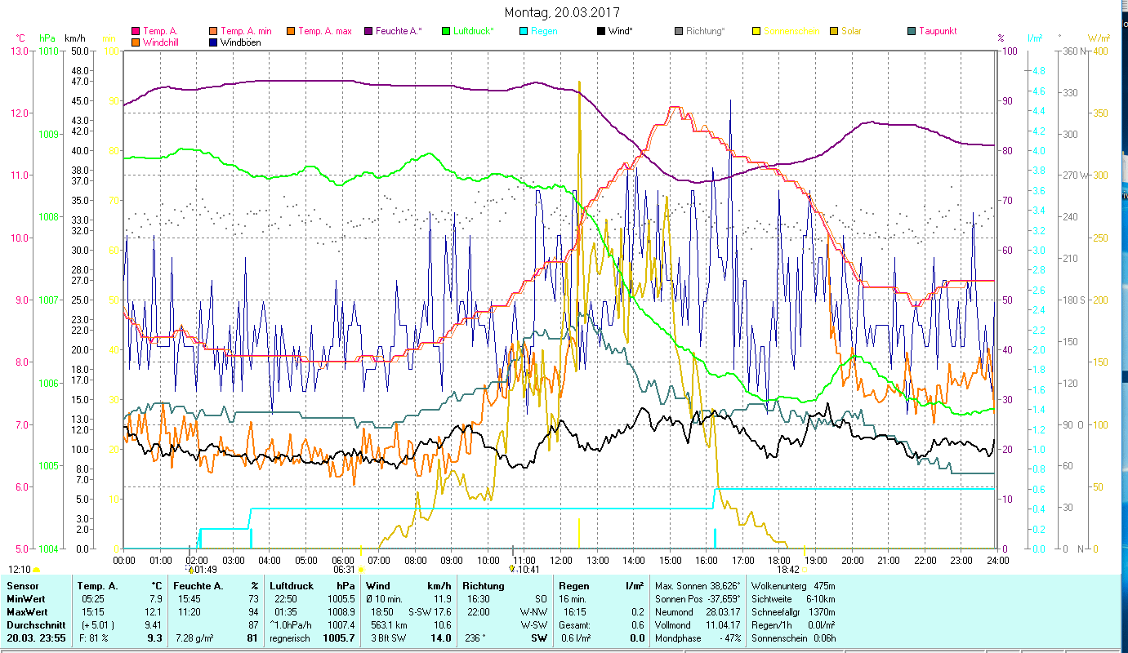Click the Temp. A. max legend label
This screenshot has height=653, width=1128.
tap(324, 32)
